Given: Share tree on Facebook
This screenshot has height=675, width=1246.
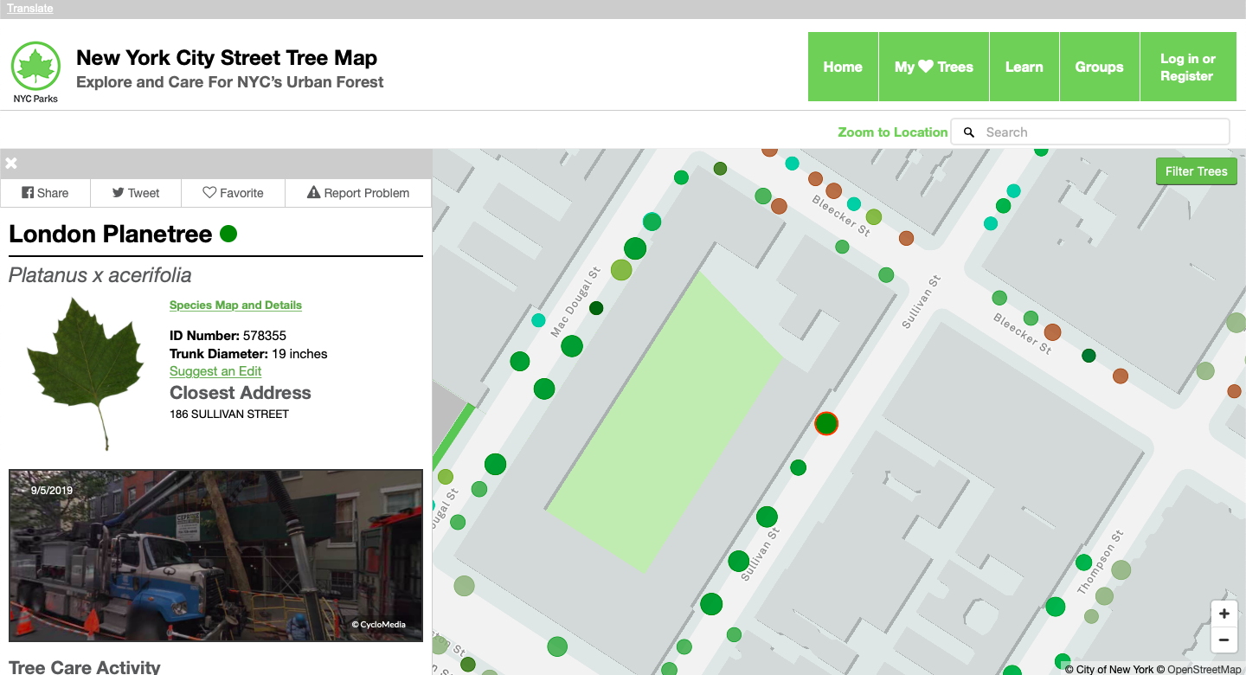Looking at the screenshot, I should pyautogui.click(x=45, y=193).
